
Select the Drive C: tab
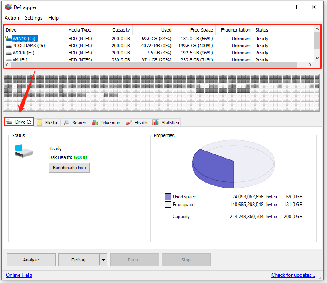[x=19, y=122]
